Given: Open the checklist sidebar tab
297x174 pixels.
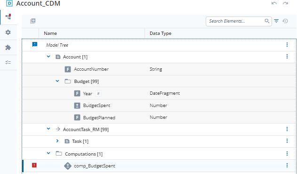Looking at the screenshot, I should pyautogui.click(x=8, y=62).
